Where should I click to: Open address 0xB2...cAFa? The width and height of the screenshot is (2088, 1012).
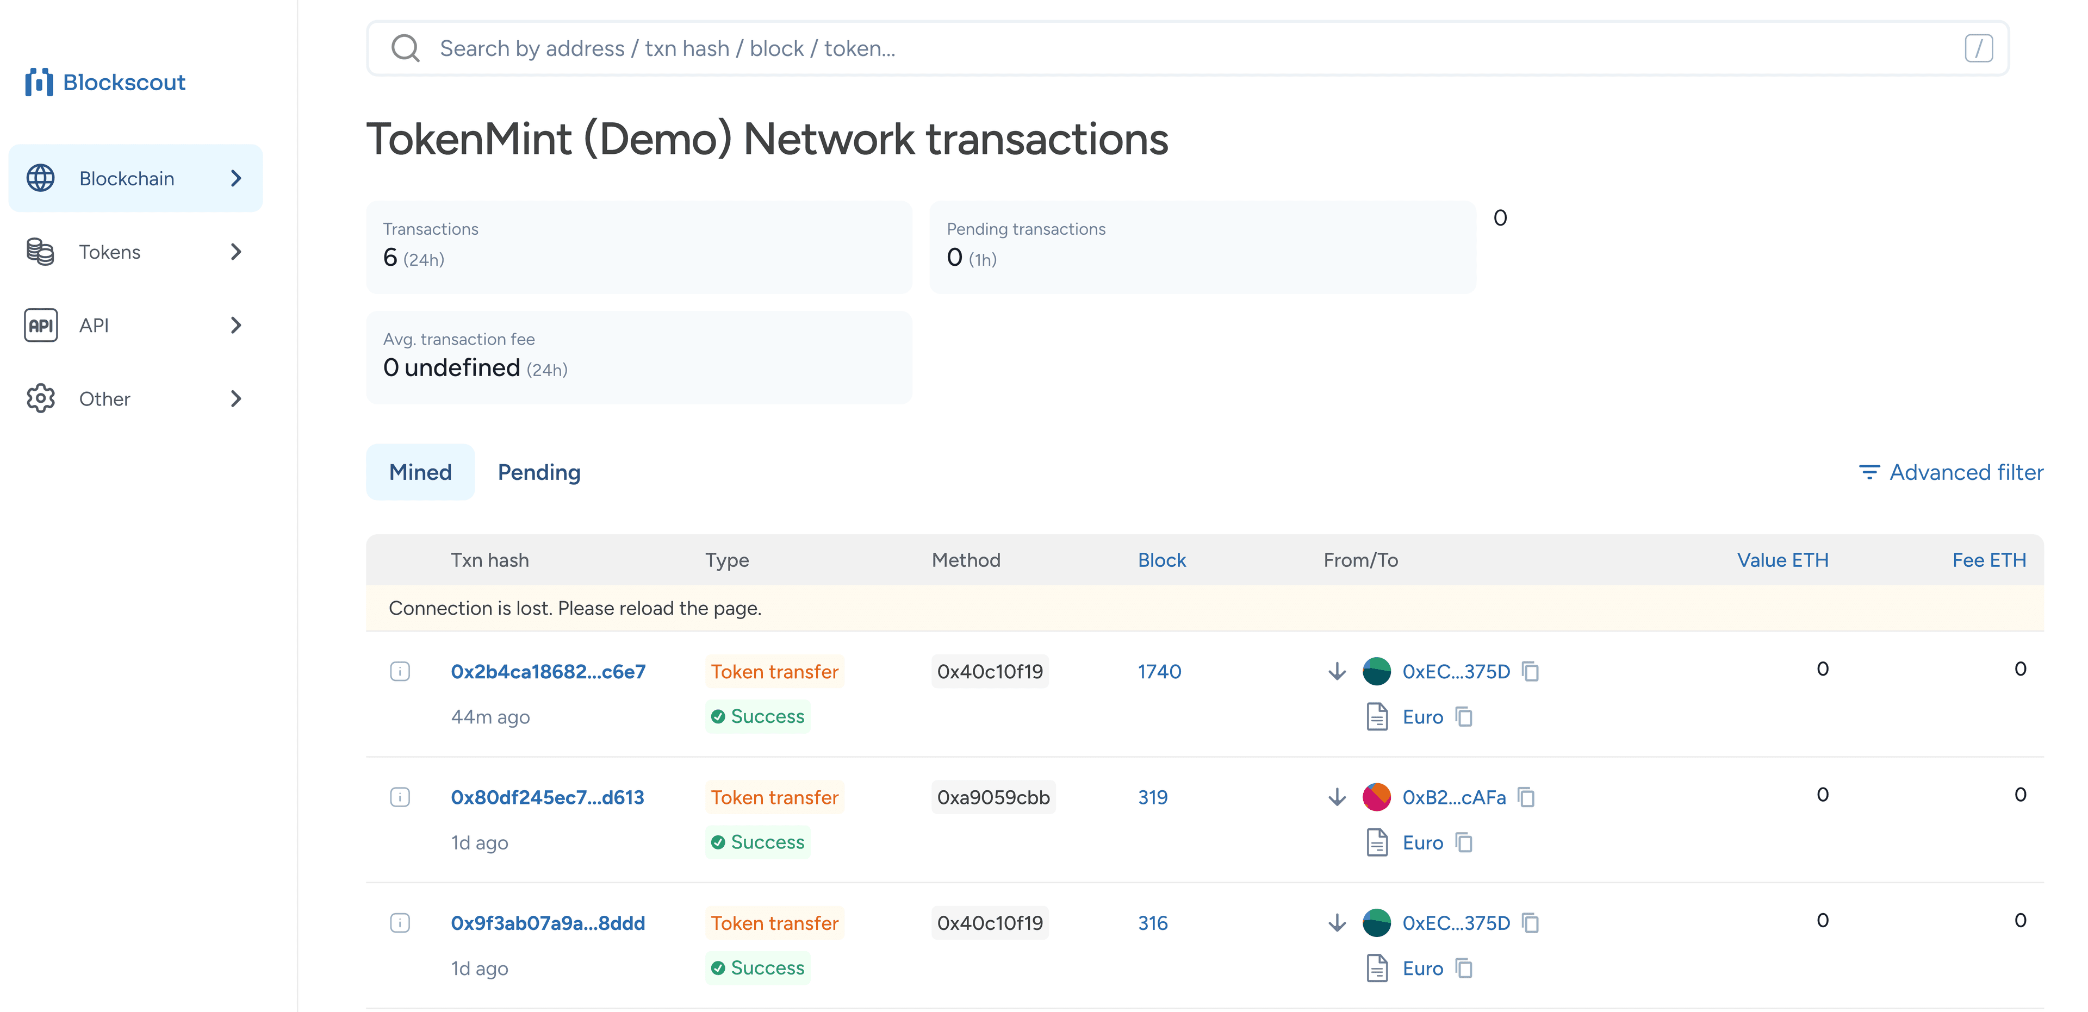[x=1454, y=797]
